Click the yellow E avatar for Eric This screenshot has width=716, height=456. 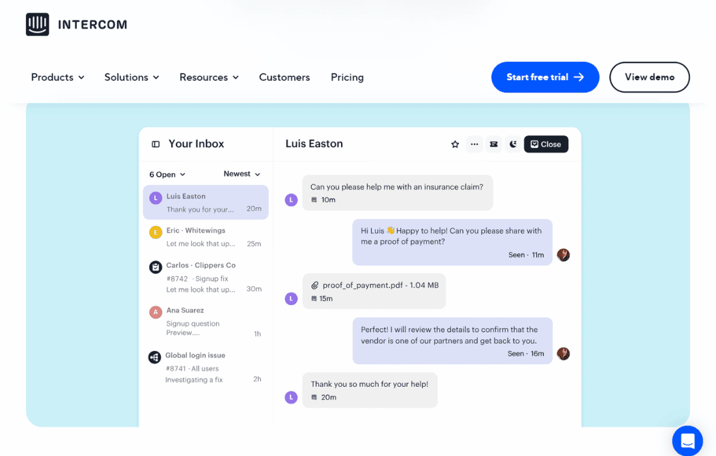pyautogui.click(x=156, y=233)
